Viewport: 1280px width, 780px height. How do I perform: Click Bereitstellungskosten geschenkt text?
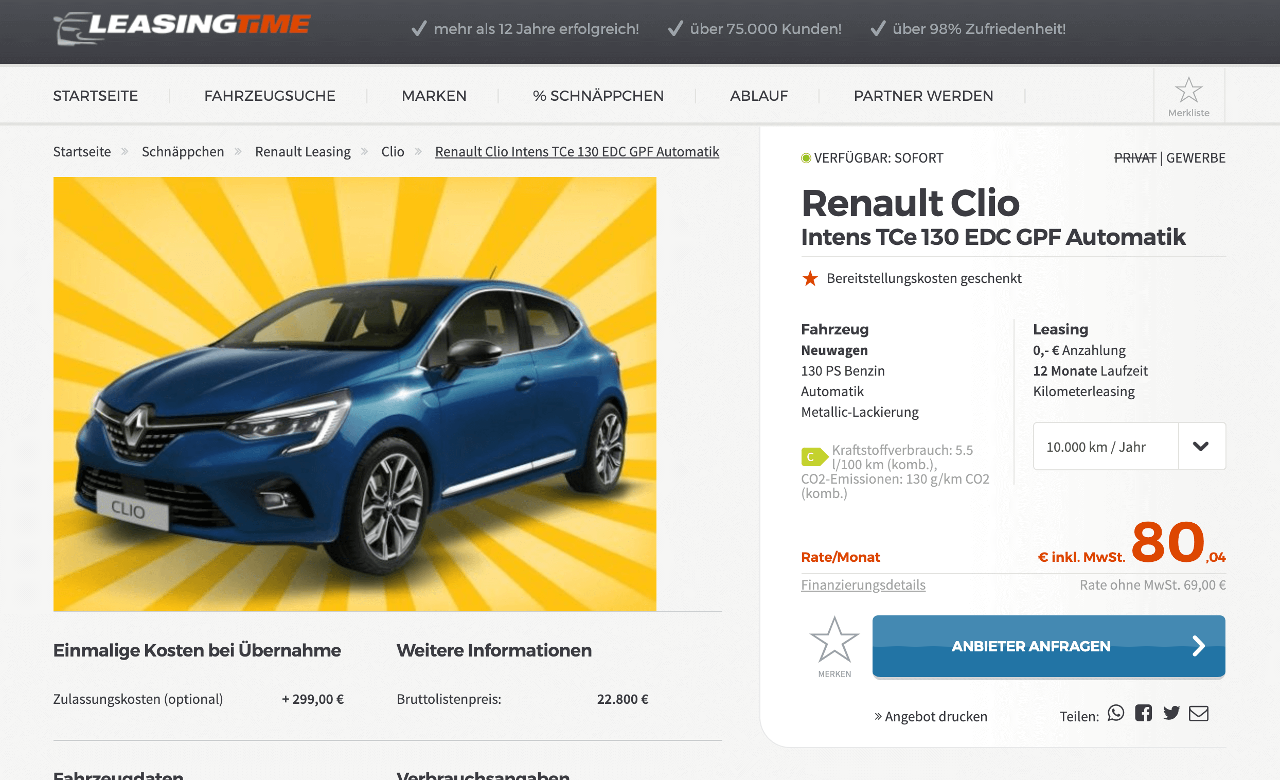(923, 278)
